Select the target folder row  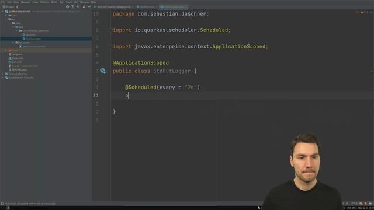pos(46,50)
